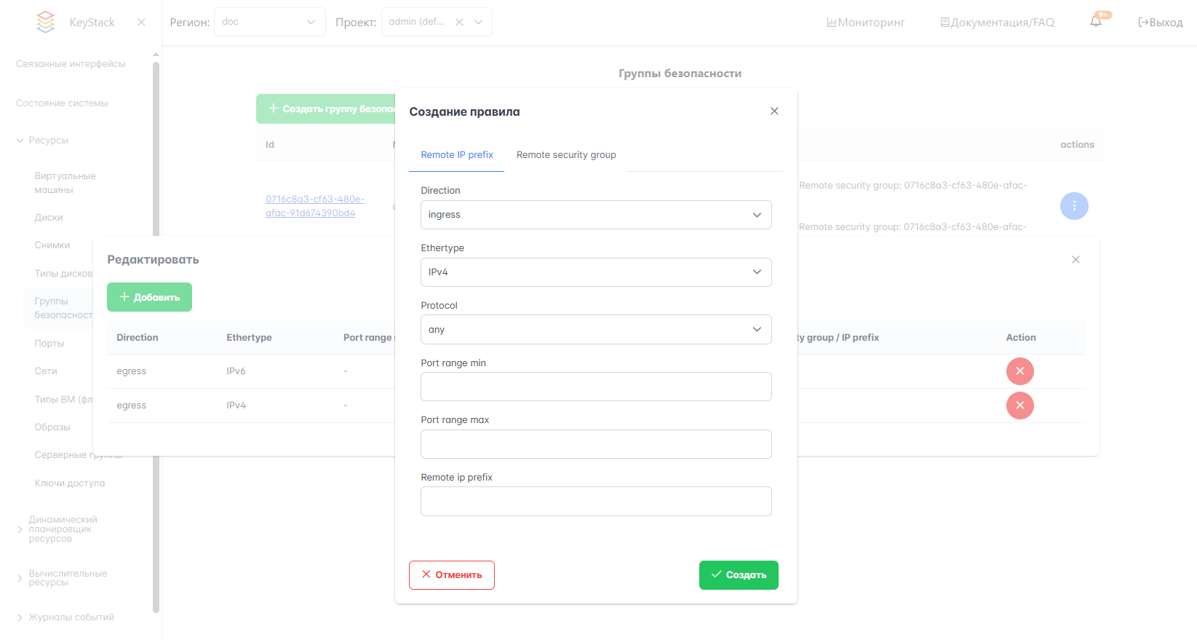Close the Редактировать panel

pos(1075,260)
